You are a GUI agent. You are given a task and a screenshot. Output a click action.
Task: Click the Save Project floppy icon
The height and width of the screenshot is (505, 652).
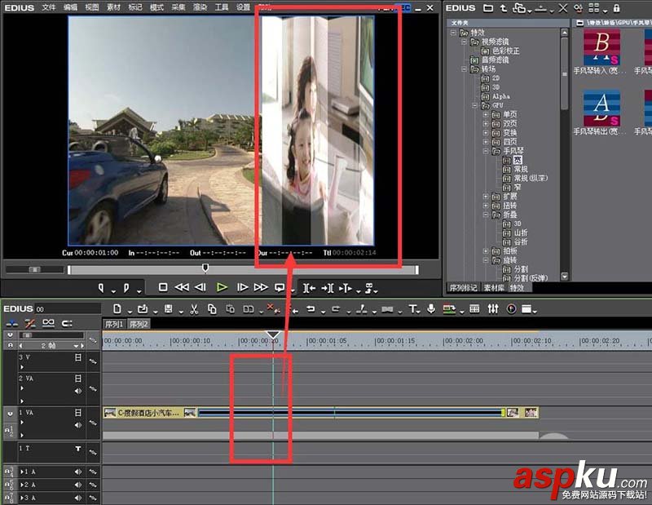pyautogui.click(x=169, y=309)
